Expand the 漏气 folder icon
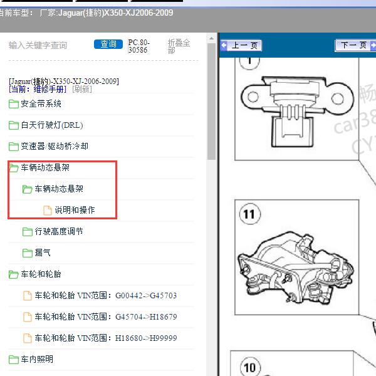The height and width of the screenshot is (376, 376). click(x=28, y=253)
